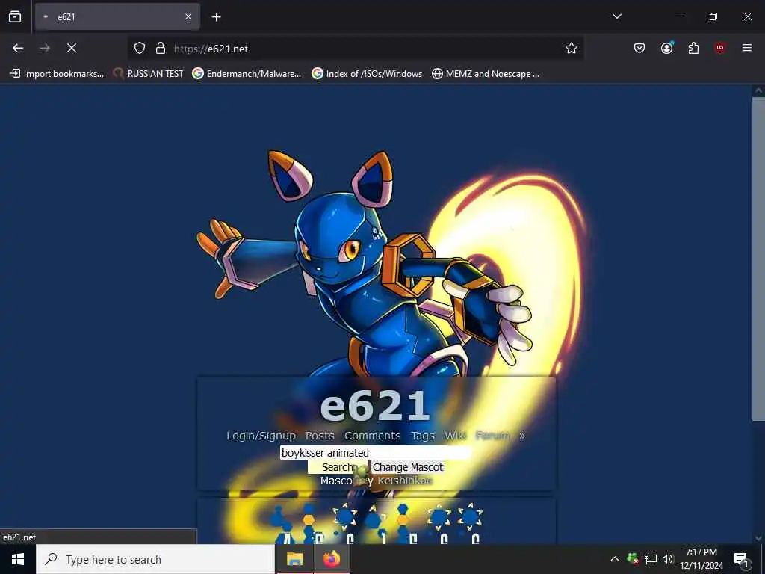The width and height of the screenshot is (765, 574).
Task: Open the clock and date panel
Action: [701, 559]
